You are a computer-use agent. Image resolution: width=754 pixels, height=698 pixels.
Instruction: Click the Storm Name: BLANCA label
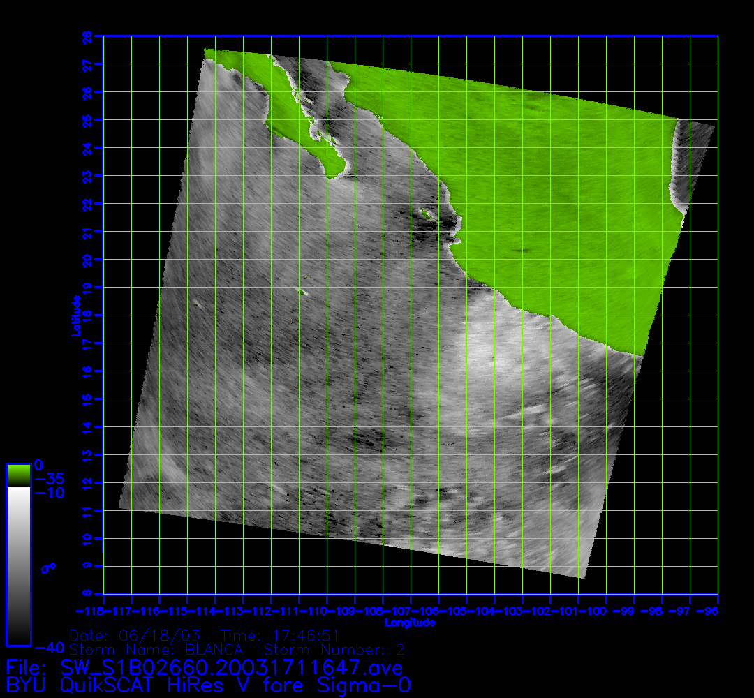(x=156, y=650)
